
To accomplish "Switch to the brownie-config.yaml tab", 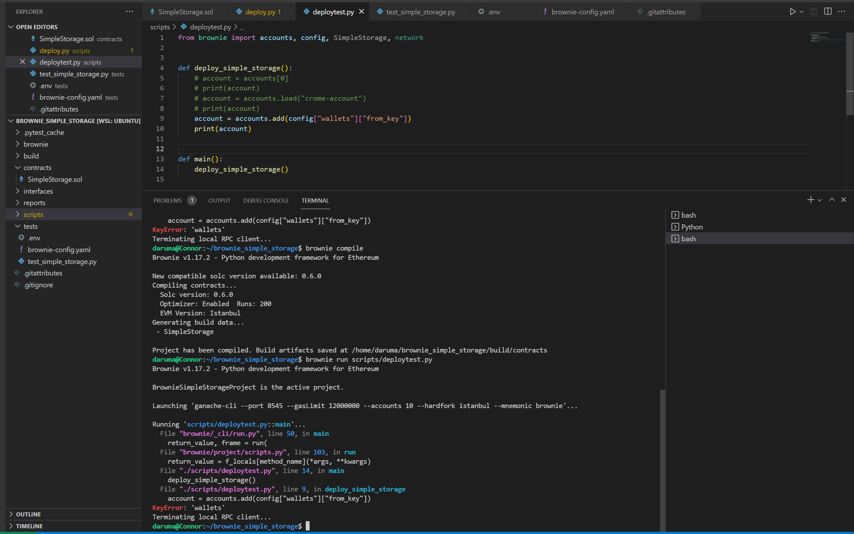I will [x=582, y=12].
